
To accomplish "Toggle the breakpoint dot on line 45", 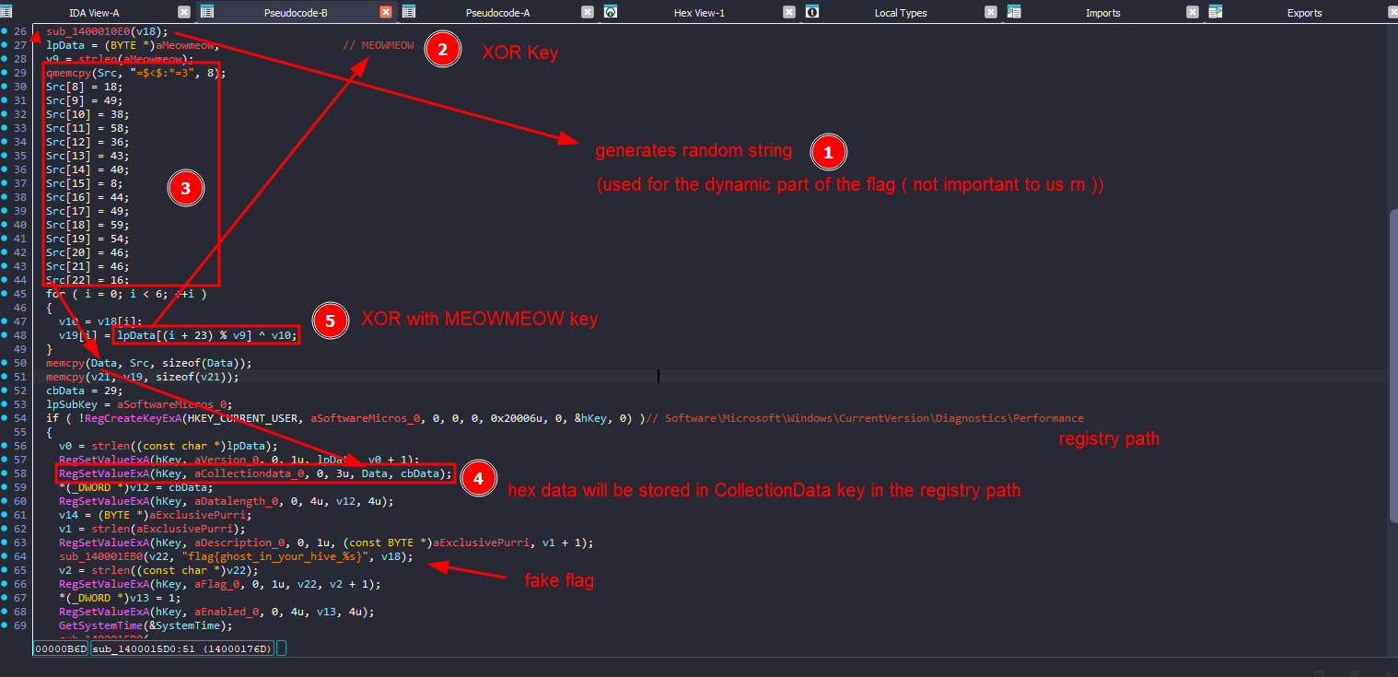I will [x=6, y=294].
